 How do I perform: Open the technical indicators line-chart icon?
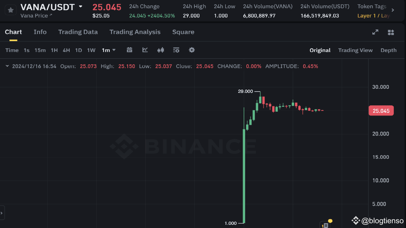point(145,50)
